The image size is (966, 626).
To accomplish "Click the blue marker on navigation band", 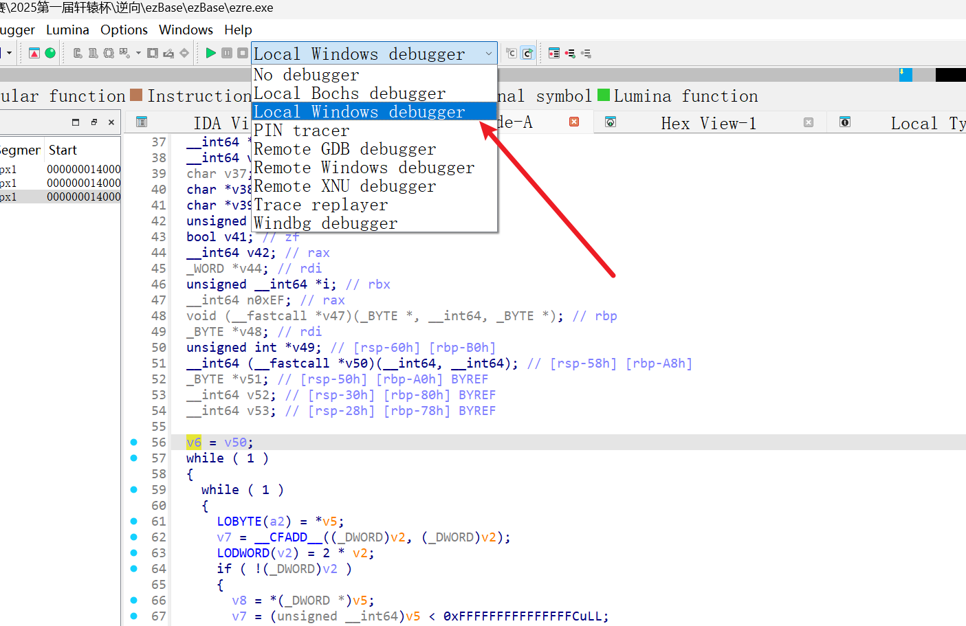I will [905, 75].
